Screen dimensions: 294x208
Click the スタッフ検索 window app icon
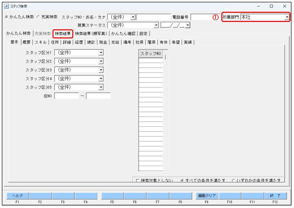(6, 6)
